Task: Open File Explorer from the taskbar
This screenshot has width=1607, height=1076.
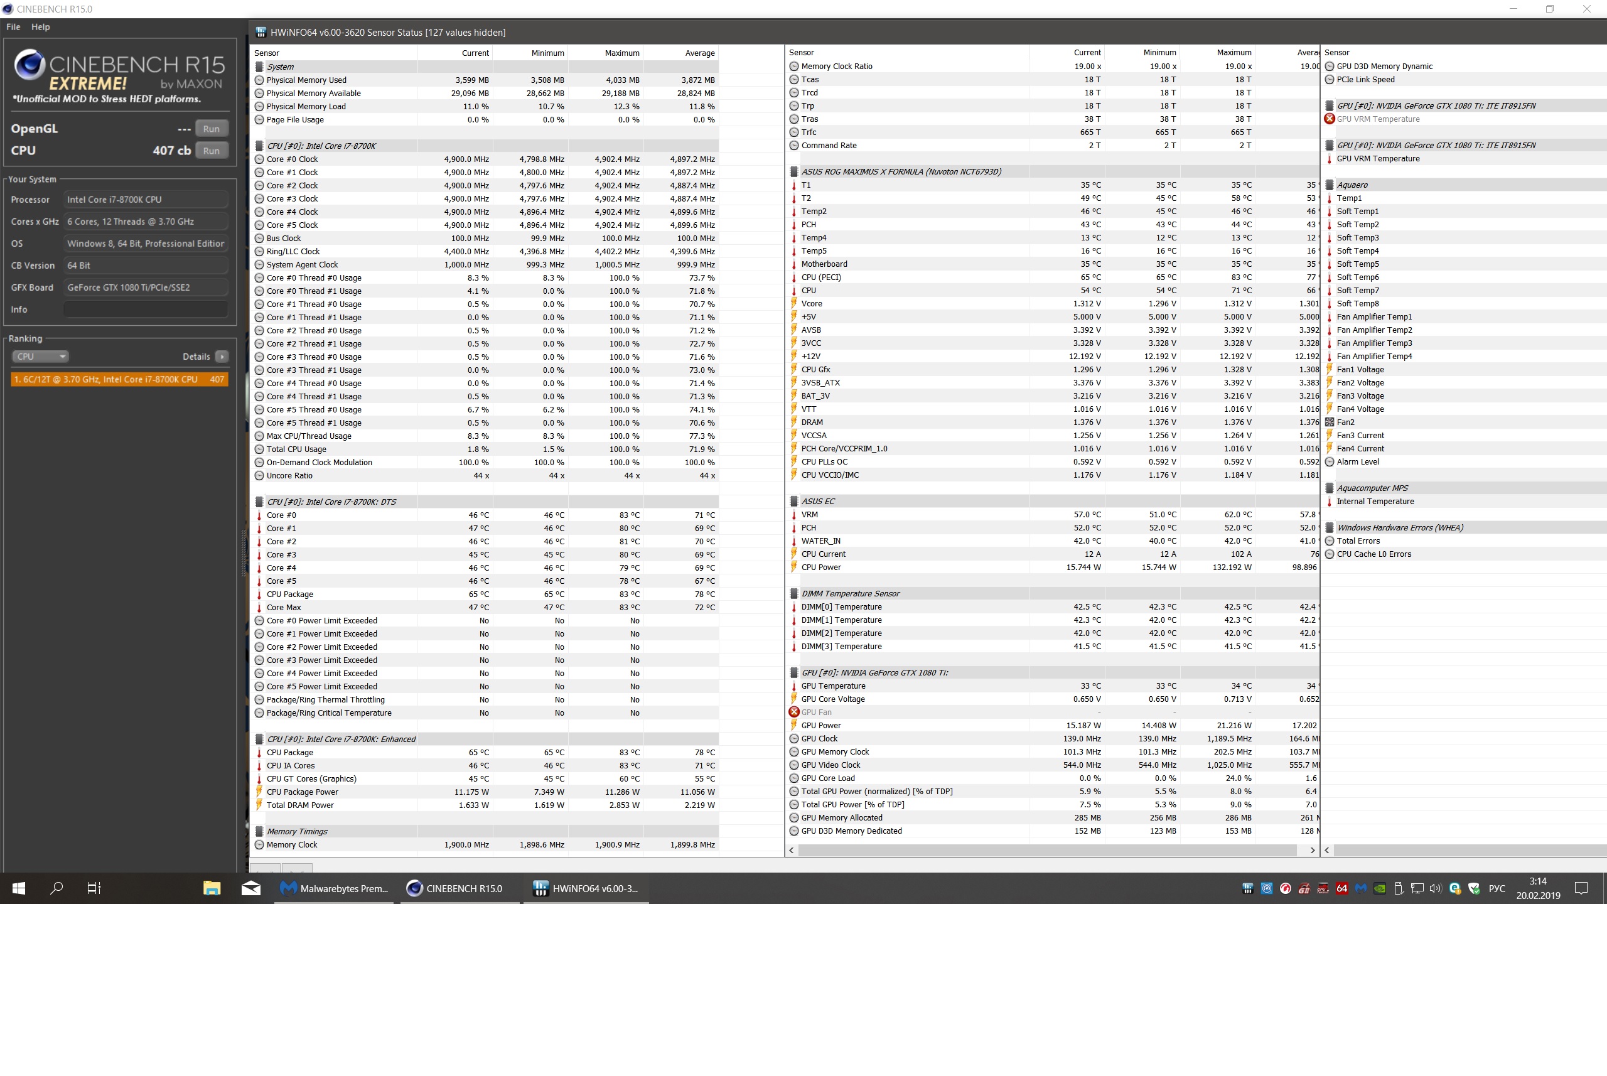Action: [212, 888]
